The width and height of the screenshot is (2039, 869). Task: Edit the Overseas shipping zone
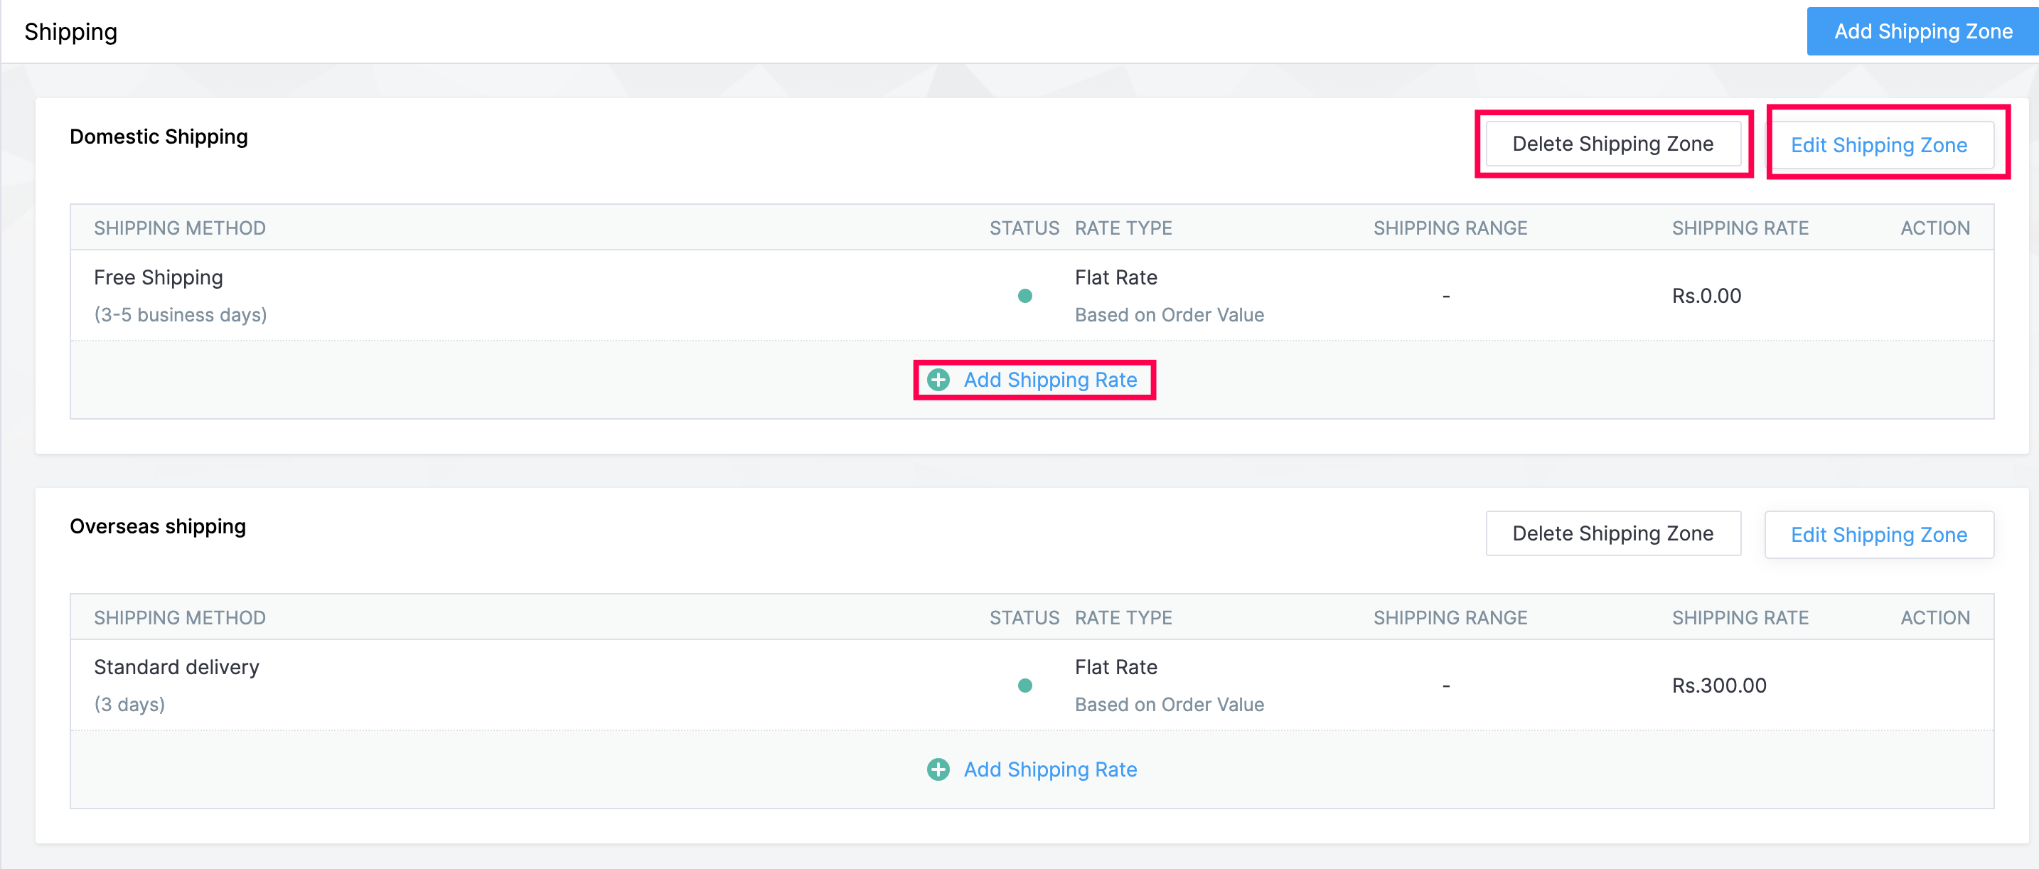pos(1878,535)
